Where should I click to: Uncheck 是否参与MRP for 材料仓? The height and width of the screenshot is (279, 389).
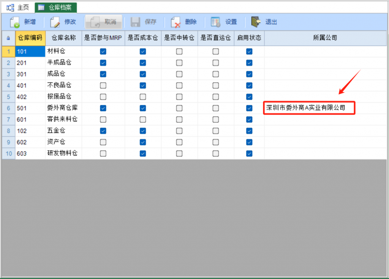(103, 51)
